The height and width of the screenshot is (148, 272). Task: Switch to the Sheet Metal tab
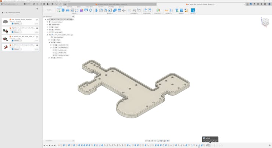pyautogui.click(x=89, y=7)
